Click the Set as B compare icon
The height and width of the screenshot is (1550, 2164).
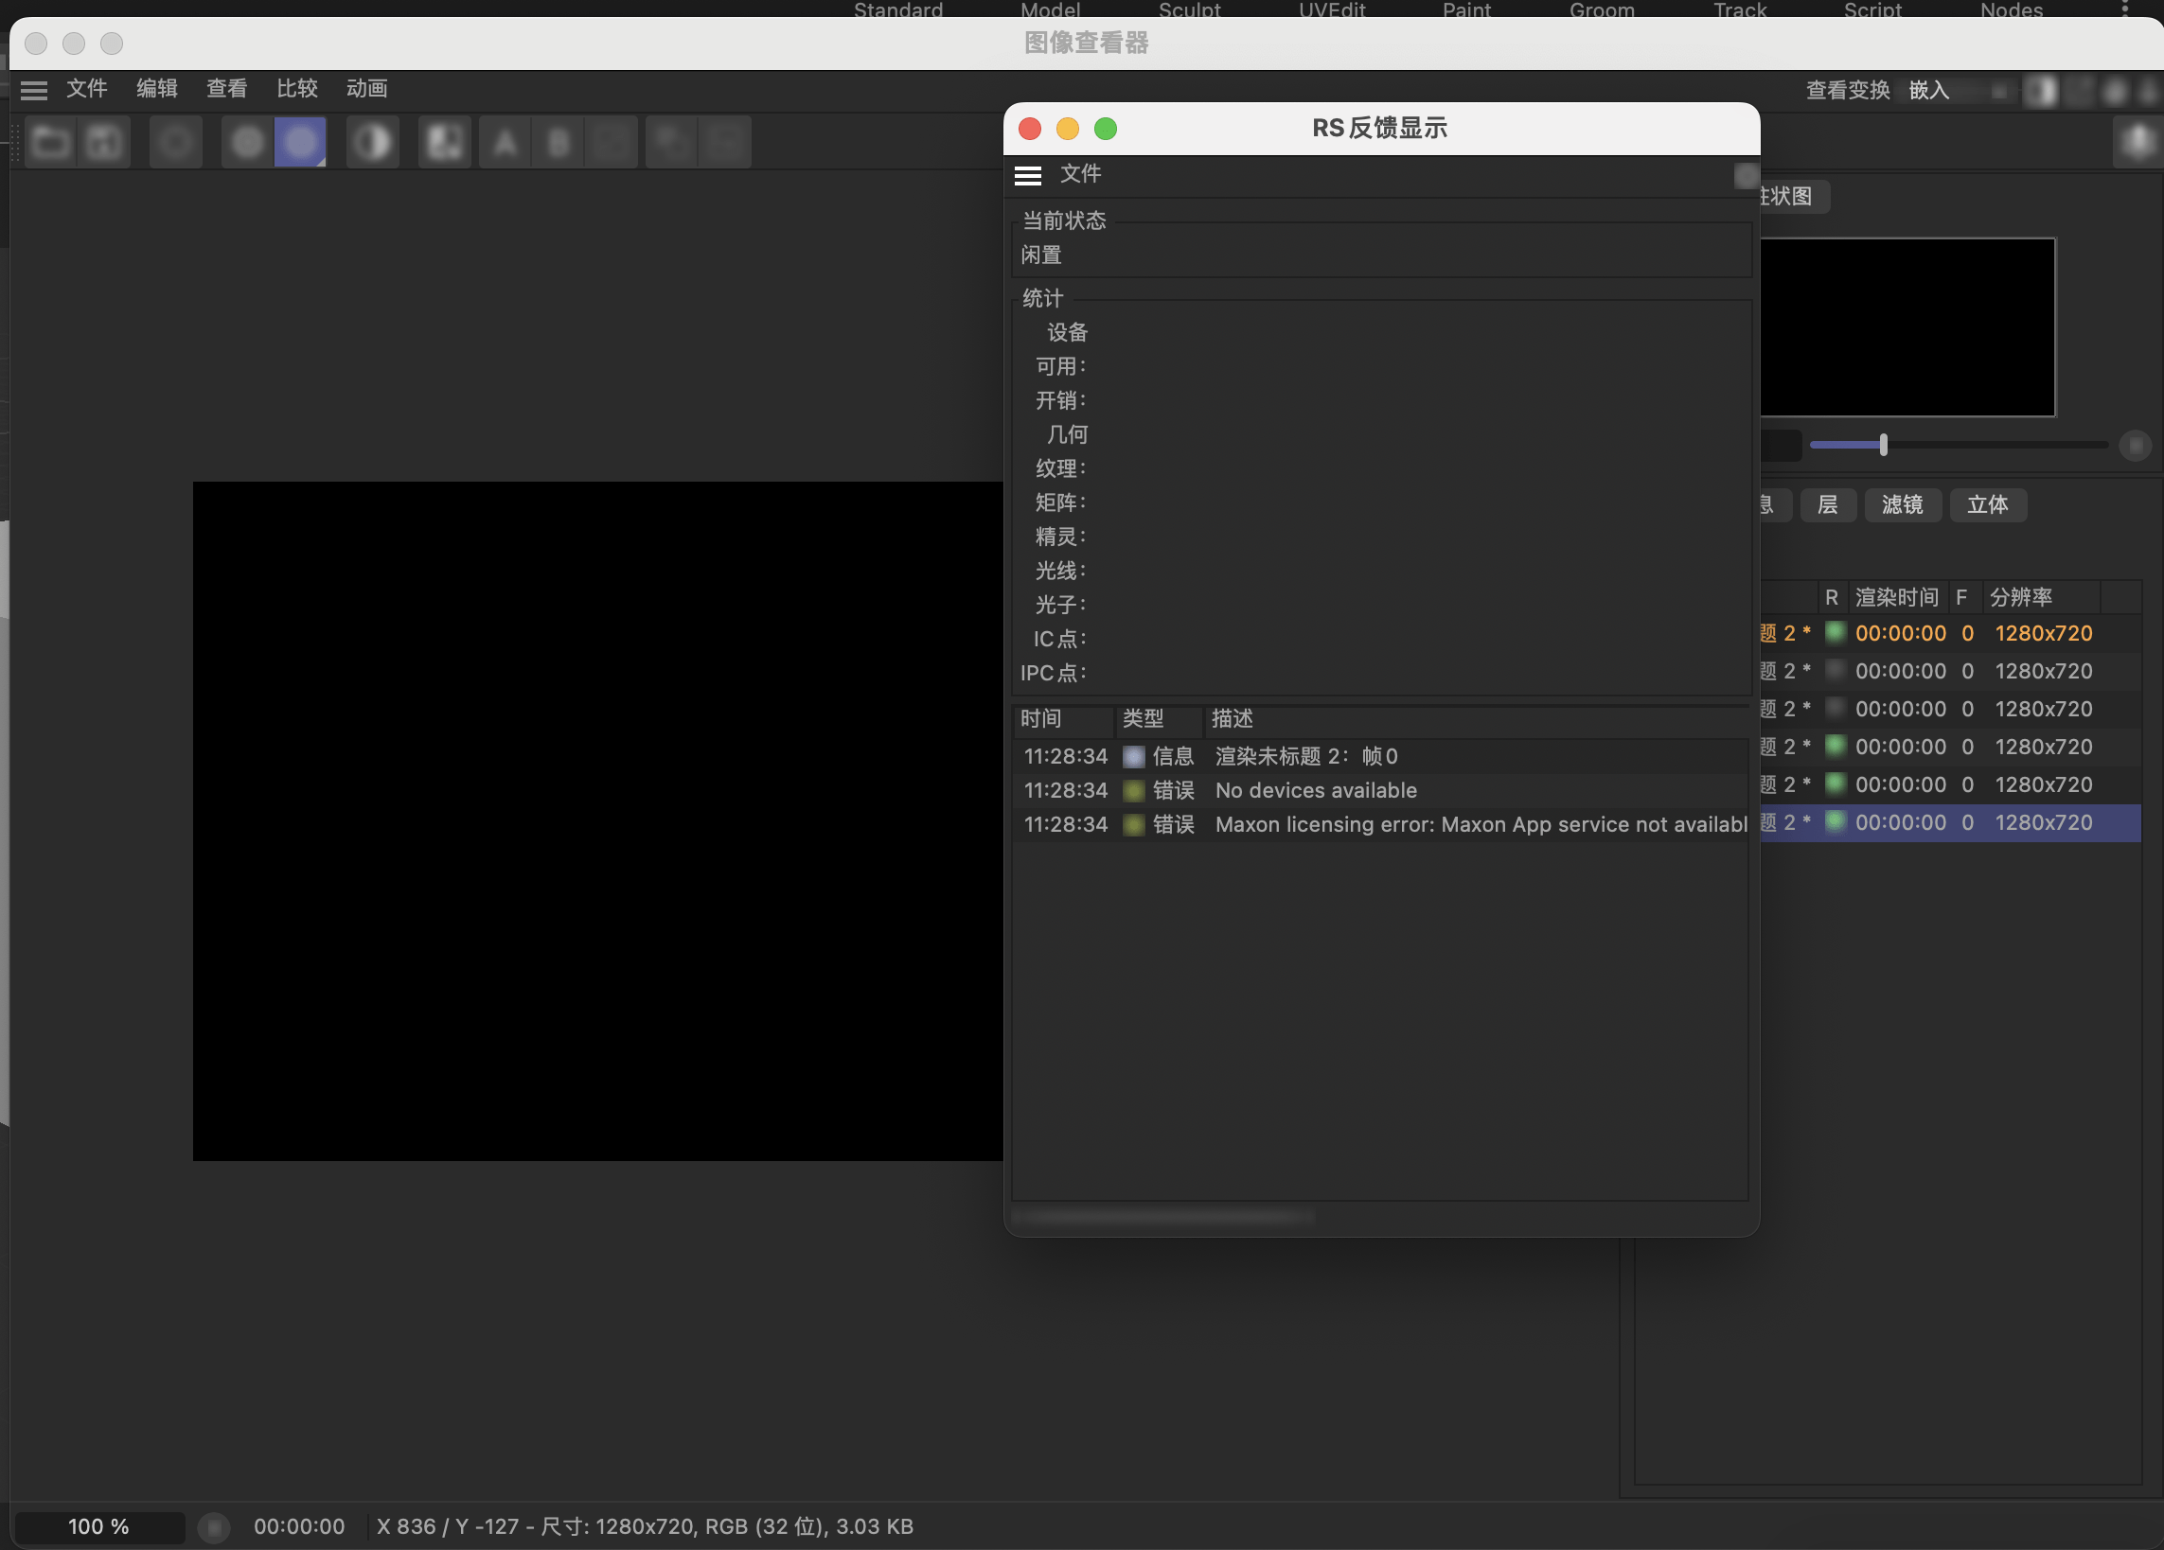pos(559,143)
